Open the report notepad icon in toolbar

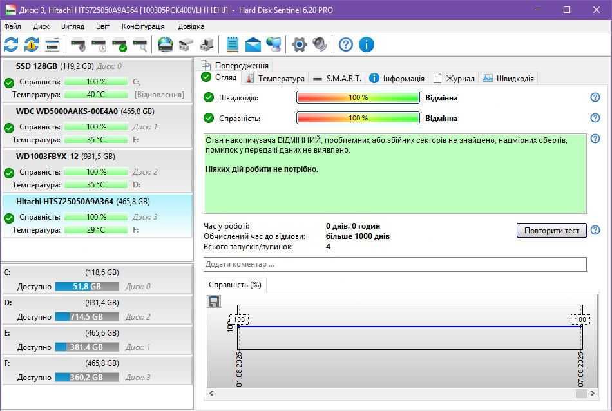pos(233,44)
